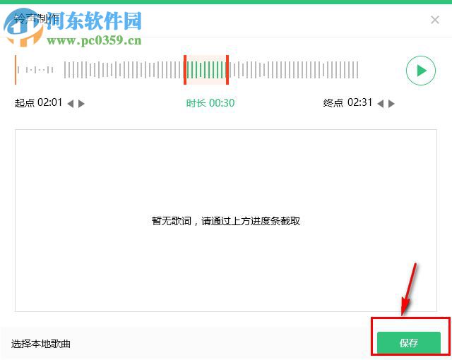Click the green selected segment of the waveform
Image resolution: width=452 pixels, height=360 pixels.
206,70
